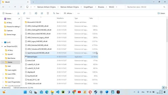
Task: Click the search magnifier icon
Action: pyautogui.click(x=164, y=7)
